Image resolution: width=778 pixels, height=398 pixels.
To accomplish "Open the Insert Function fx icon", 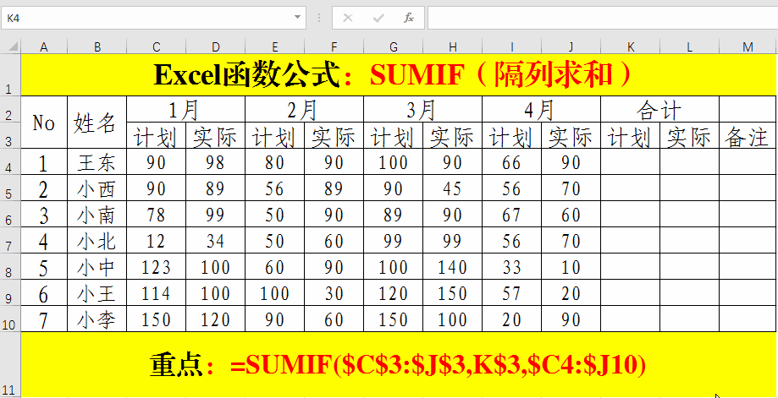I will 409,19.
